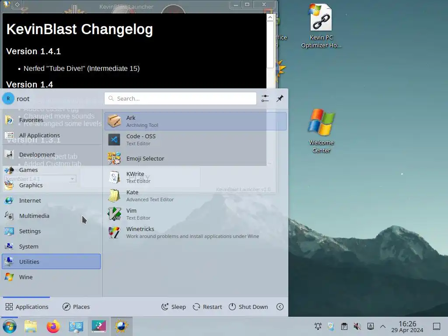Launch Vim text editor
Screen dimensions: 448x336
(x=196, y=214)
